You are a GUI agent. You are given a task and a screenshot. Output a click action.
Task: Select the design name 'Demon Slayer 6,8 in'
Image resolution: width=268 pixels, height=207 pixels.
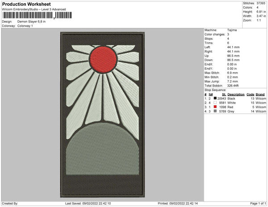[x=31, y=22]
